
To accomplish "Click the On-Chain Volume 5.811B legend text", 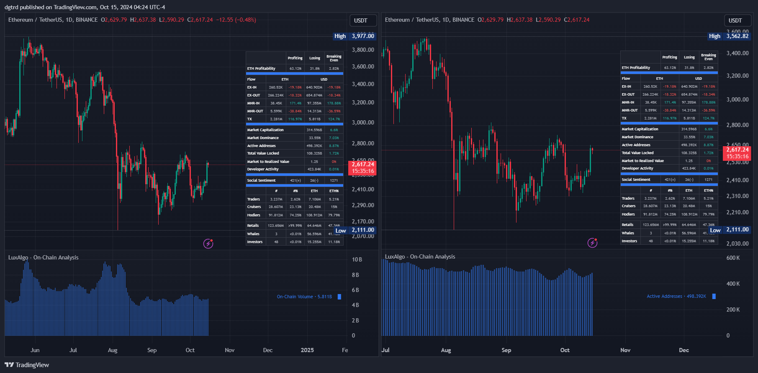I will point(304,297).
